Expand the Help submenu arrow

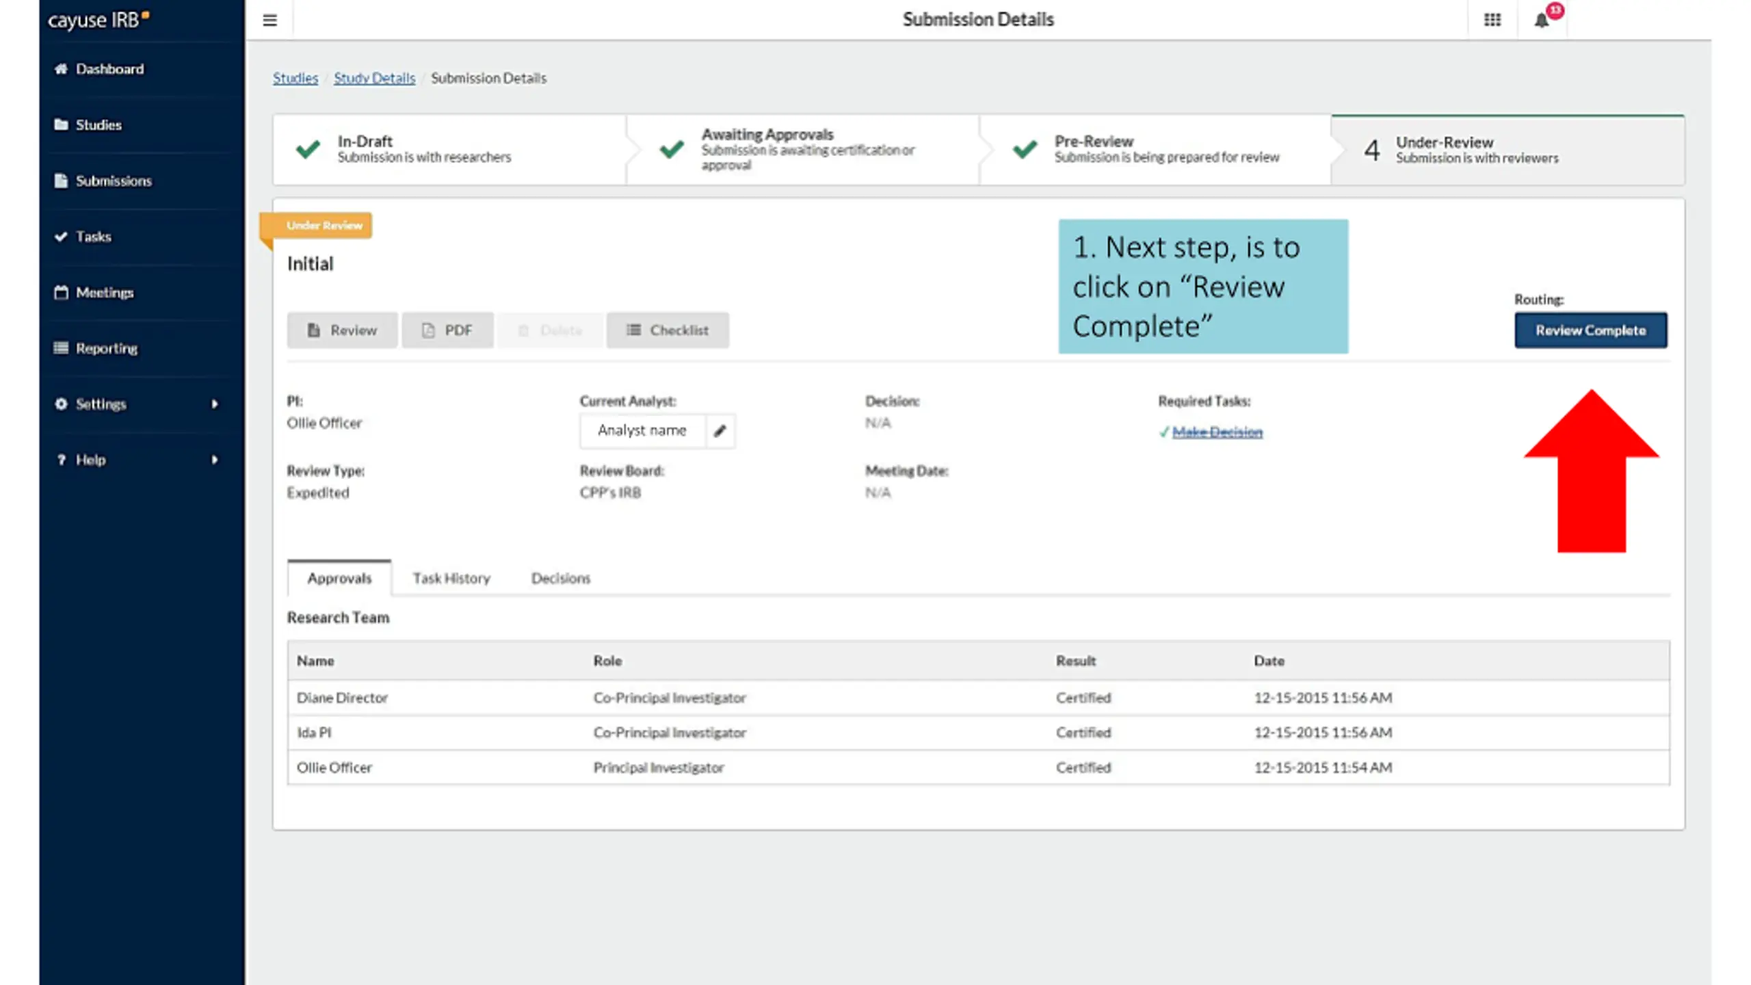(x=215, y=460)
